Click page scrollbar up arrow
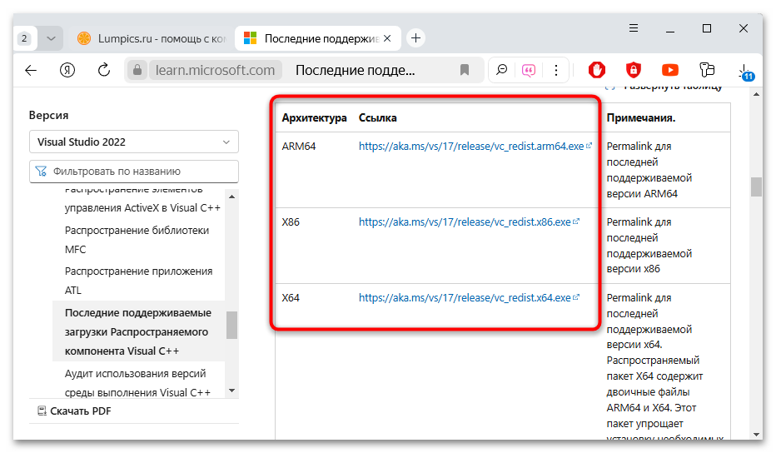776x453 pixels. click(756, 94)
